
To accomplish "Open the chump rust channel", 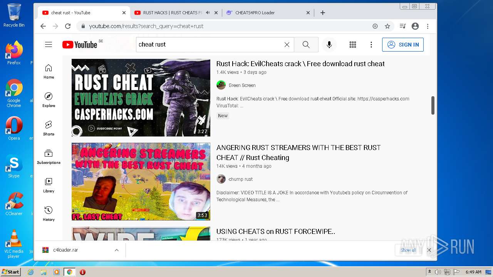I will click(x=241, y=179).
